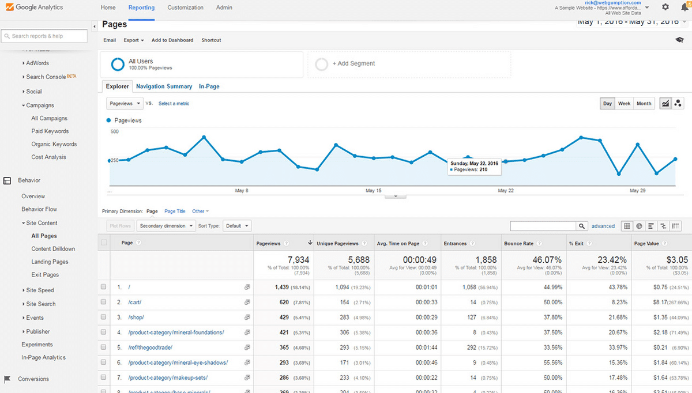The image size is (692, 393).
Task: Switch table to percentage pie chart view
Action: pos(639,226)
